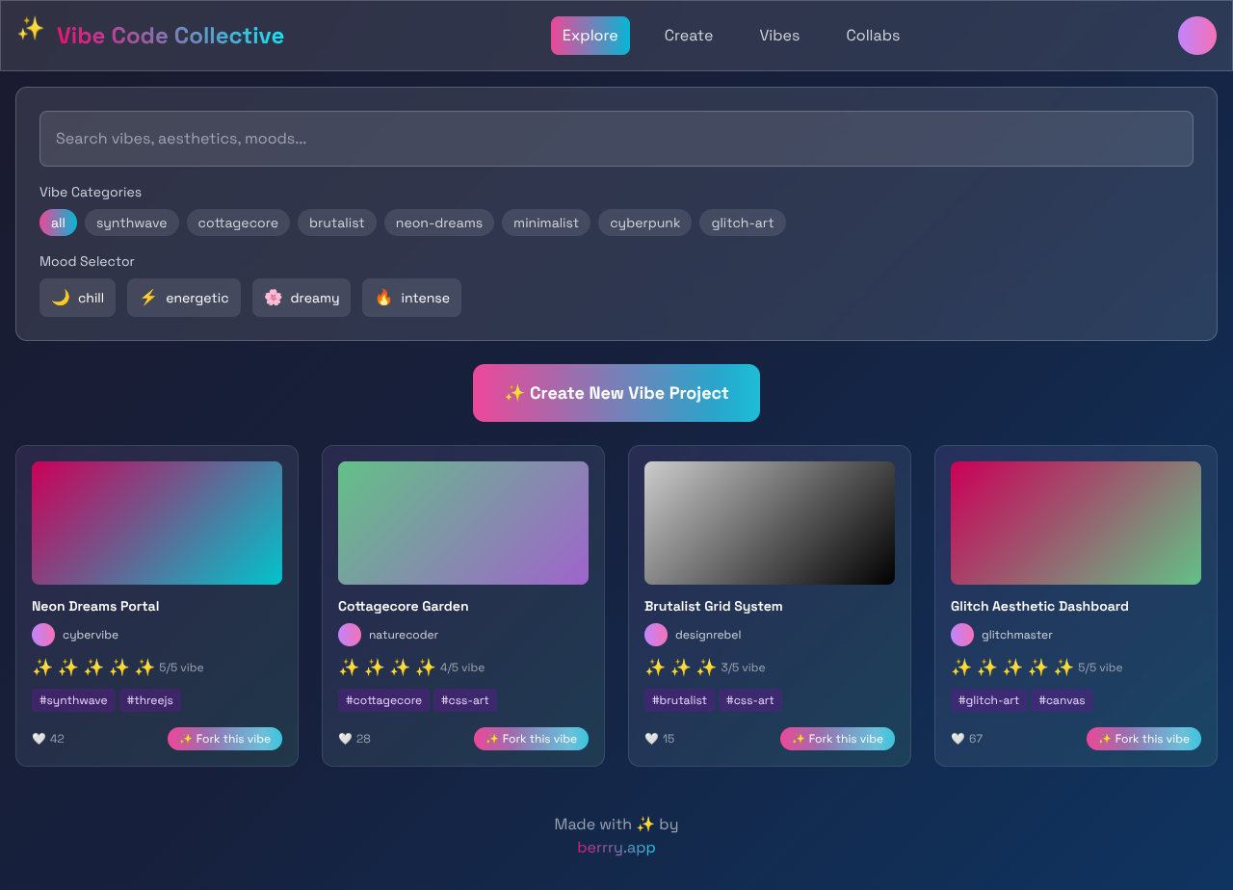Enable the "all" vibe categories filter

(x=58, y=222)
